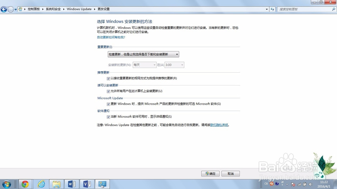Open address bar history dropdown
Viewport: 337px width, 189px height.
pos(267,9)
